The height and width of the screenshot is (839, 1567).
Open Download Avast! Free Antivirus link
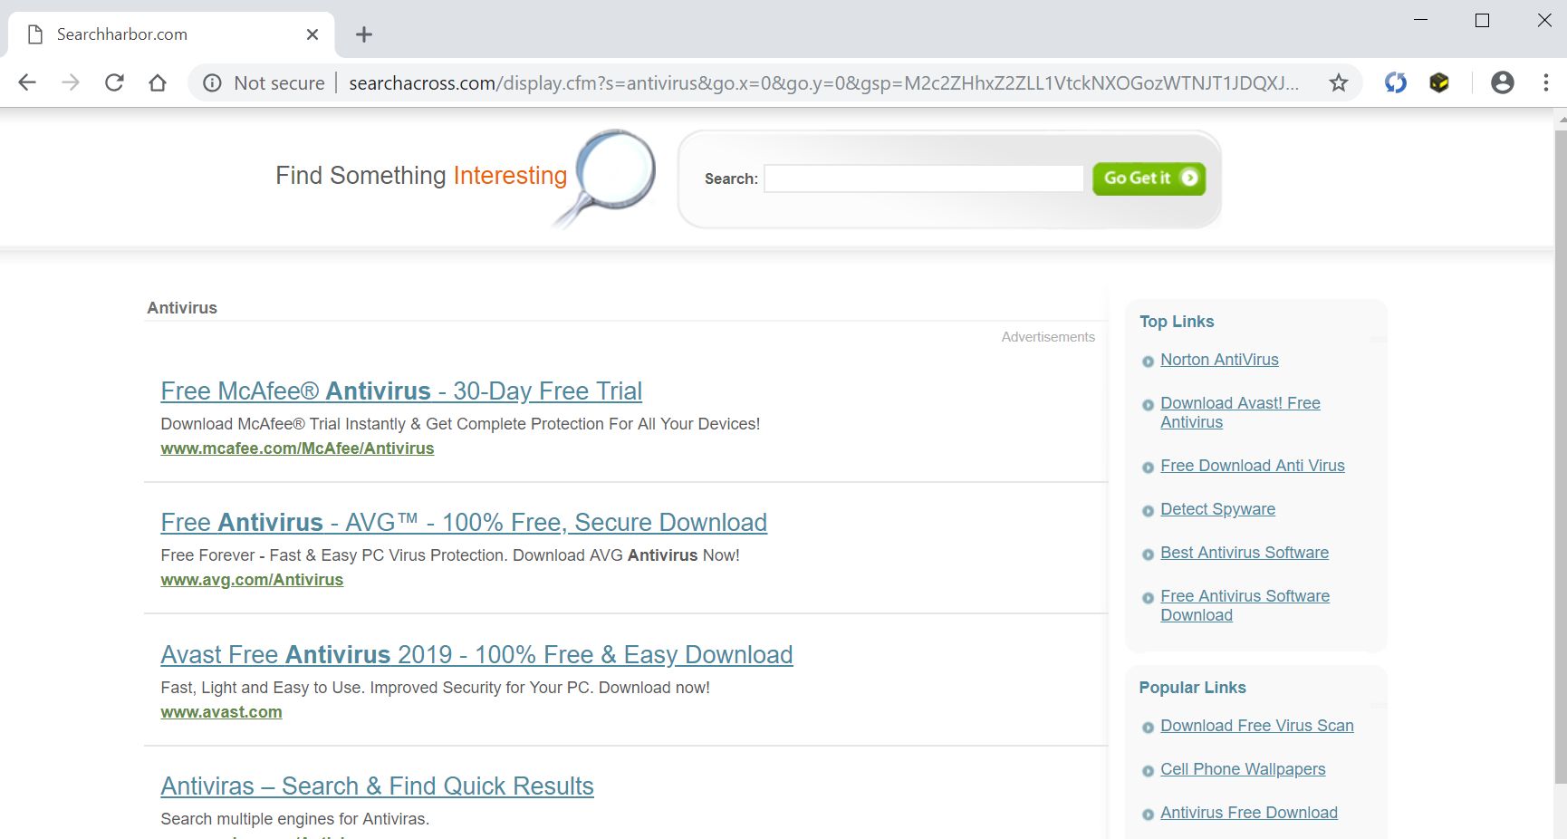tap(1240, 412)
